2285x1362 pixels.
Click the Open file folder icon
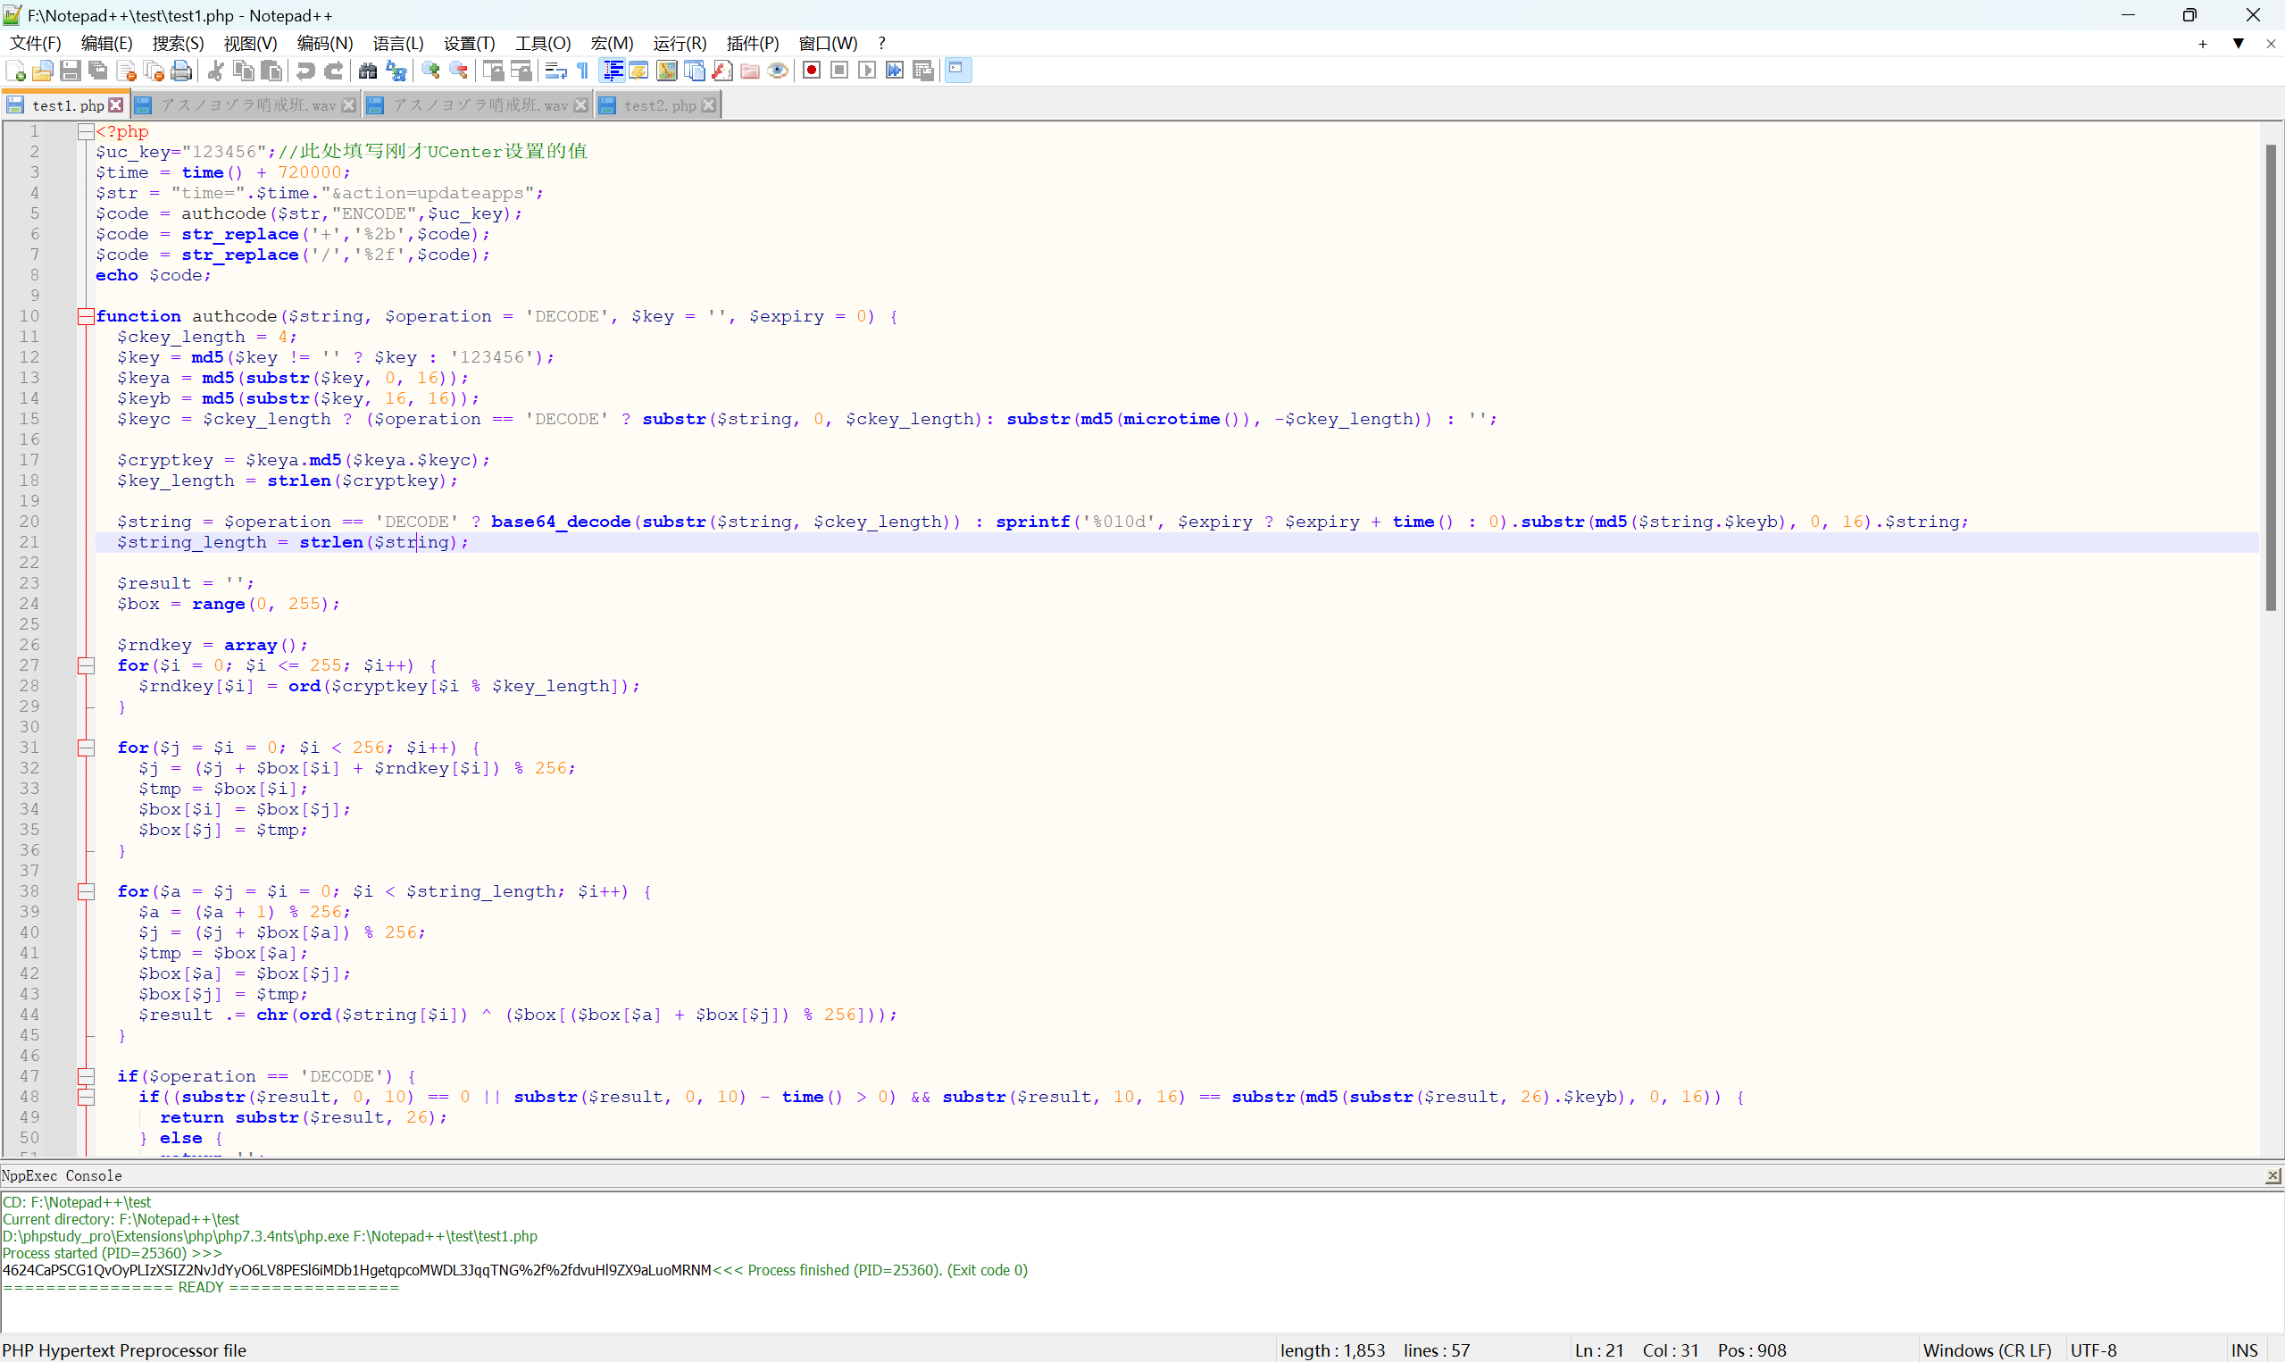pyautogui.click(x=42, y=71)
